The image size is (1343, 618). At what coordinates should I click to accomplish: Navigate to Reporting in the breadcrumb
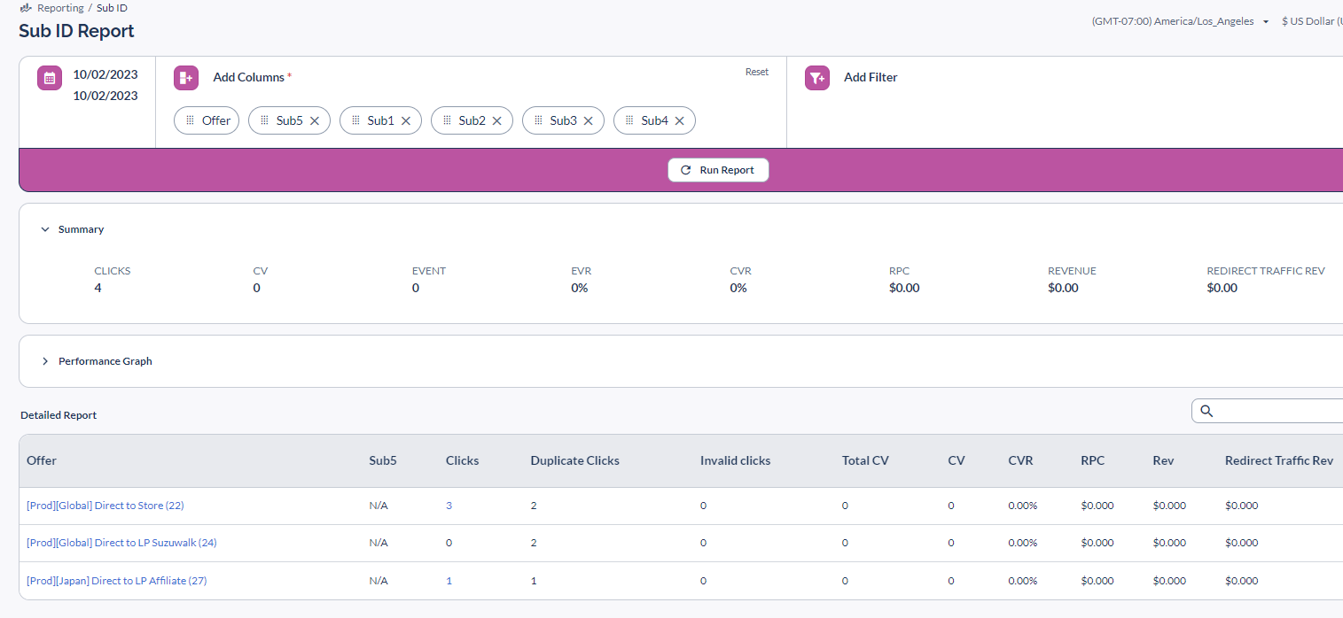point(59,8)
